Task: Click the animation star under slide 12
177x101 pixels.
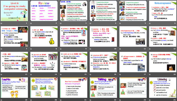Action: pyautogui.click(x=150, y=49)
